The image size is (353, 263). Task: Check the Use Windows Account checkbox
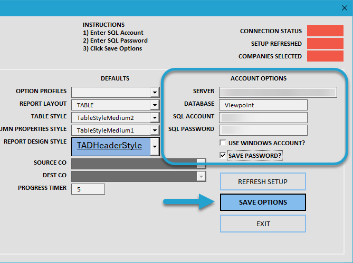click(223, 143)
